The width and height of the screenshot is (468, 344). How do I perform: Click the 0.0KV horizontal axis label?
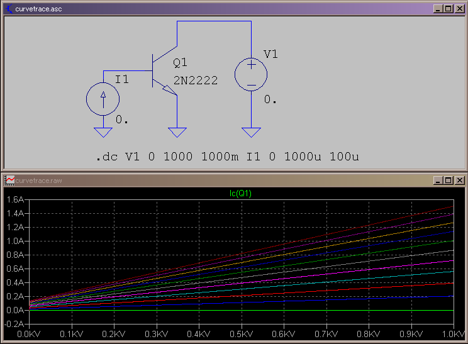click(29, 334)
